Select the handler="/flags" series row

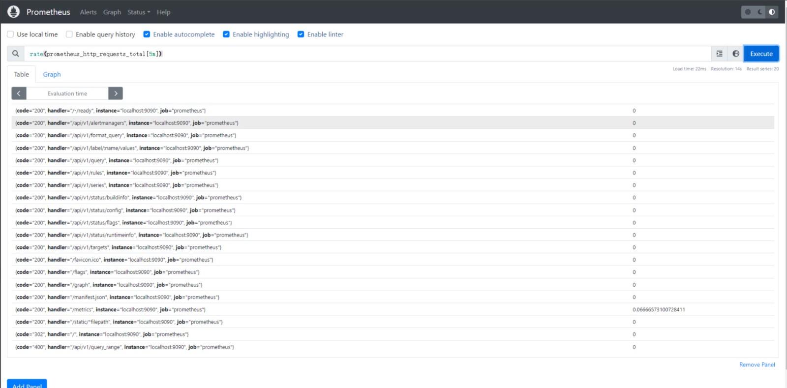click(393, 272)
